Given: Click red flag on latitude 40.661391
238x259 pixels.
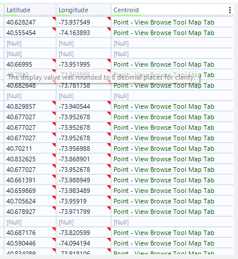Looking at the screenshot, I should click(x=54, y=177).
